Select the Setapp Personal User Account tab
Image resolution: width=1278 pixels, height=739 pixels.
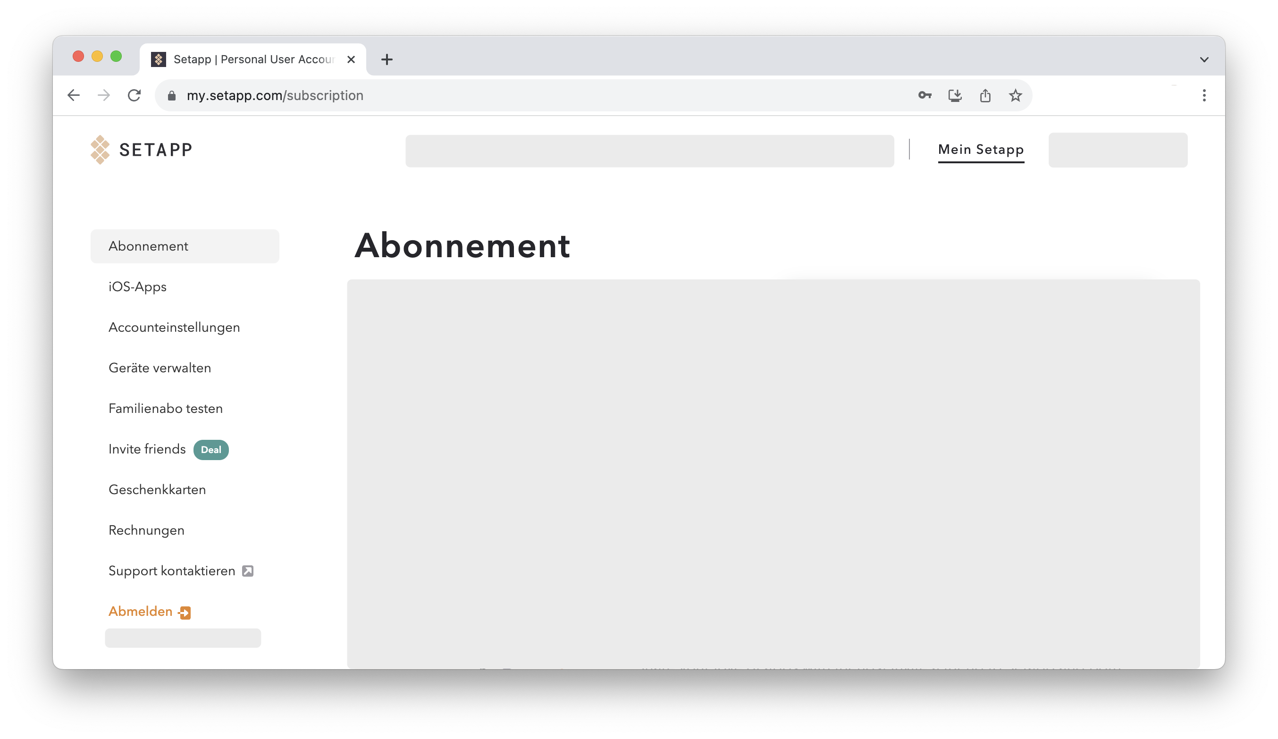pyautogui.click(x=252, y=59)
